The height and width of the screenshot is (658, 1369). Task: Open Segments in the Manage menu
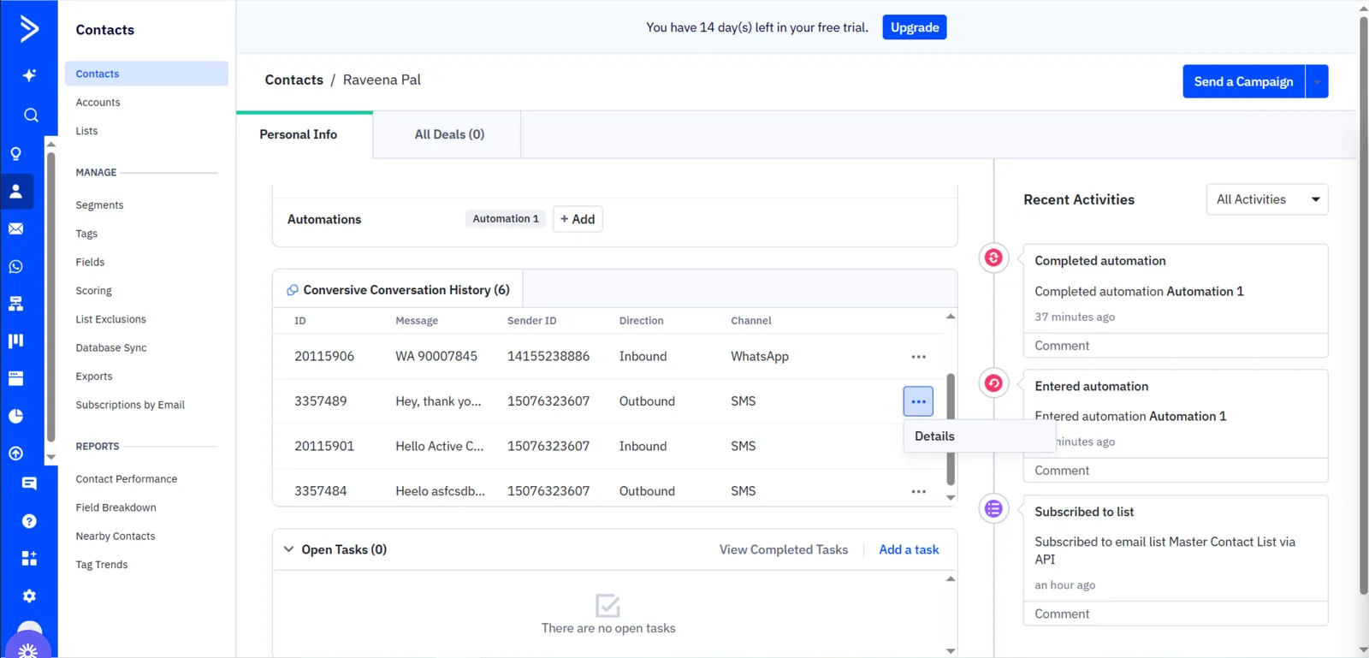(99, 205)
